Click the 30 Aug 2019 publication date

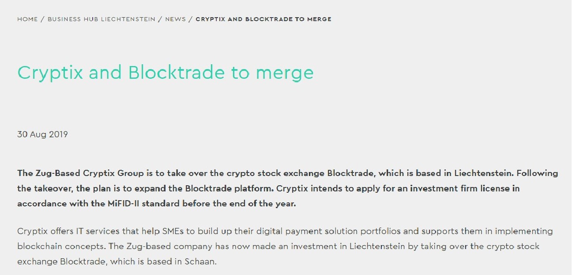42,135
